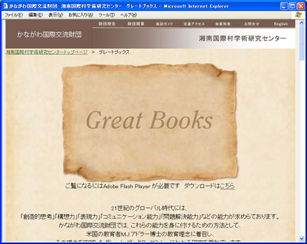This screenshot has height=244, width=307.
Task: Click the 財団理念 navigation tab
Action: pyautogui.click(x=107, y=24)
